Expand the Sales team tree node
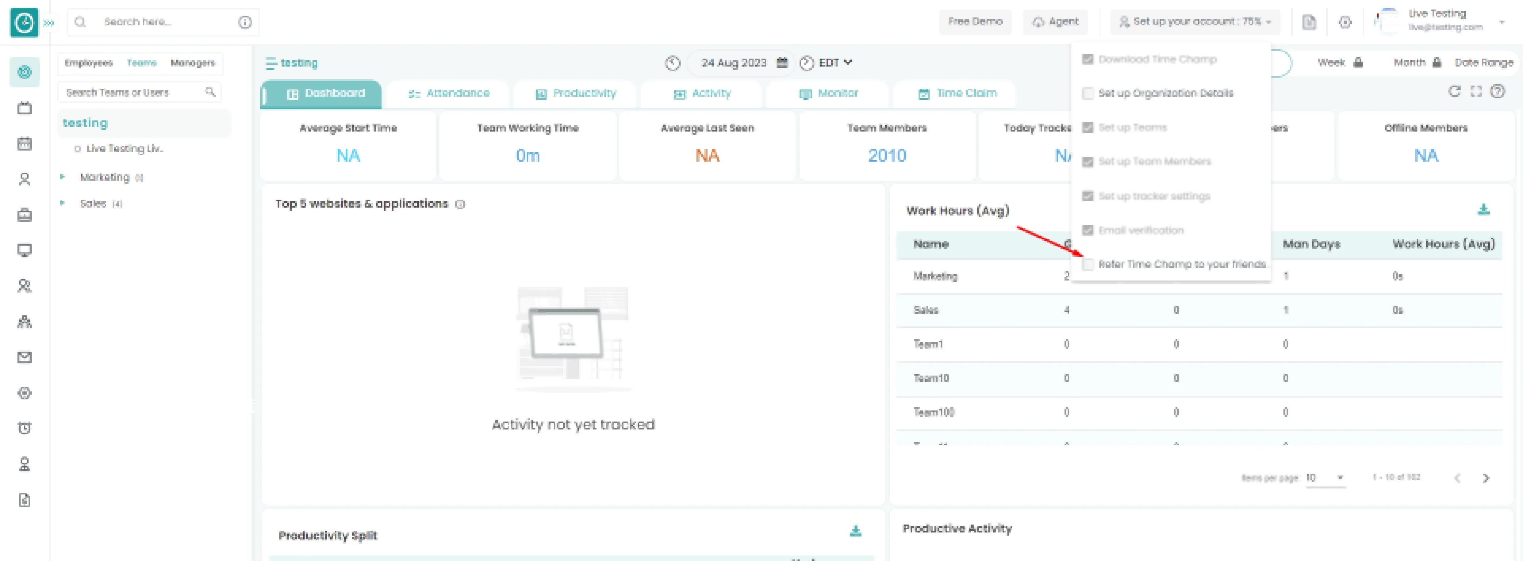Image resolution: width=1523 pixels, height=561 pixels. pyautogui.click(x=62, y=202)
